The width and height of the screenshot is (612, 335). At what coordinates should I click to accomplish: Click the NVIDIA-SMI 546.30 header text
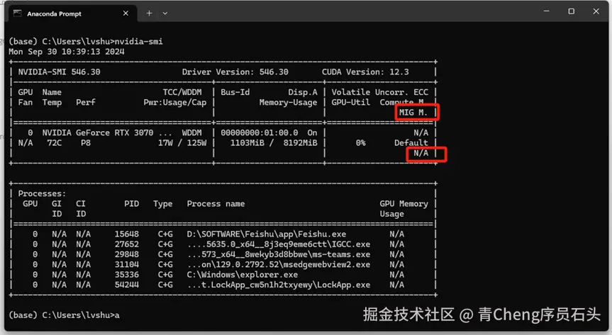(60, 72)
